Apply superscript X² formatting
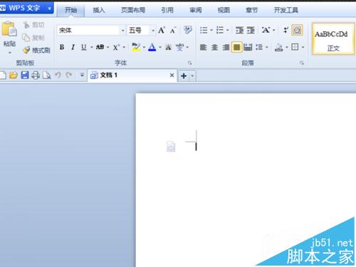356x267 pixels. tap(116, 47)
